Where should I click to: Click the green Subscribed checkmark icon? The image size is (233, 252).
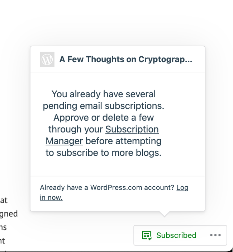[x=146, y=235]
